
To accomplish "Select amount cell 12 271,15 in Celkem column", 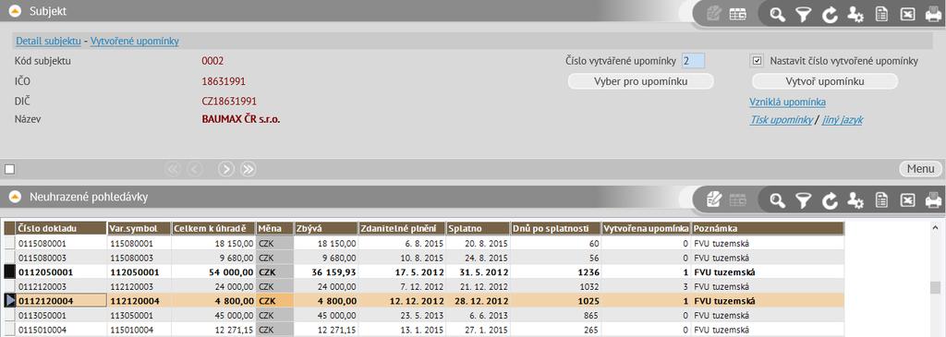I will coord(213,330).
